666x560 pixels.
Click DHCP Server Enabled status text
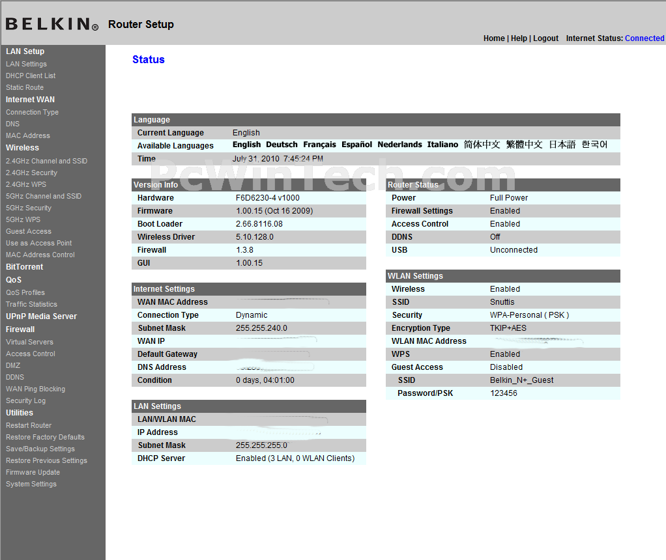click(x=295, y=458)
